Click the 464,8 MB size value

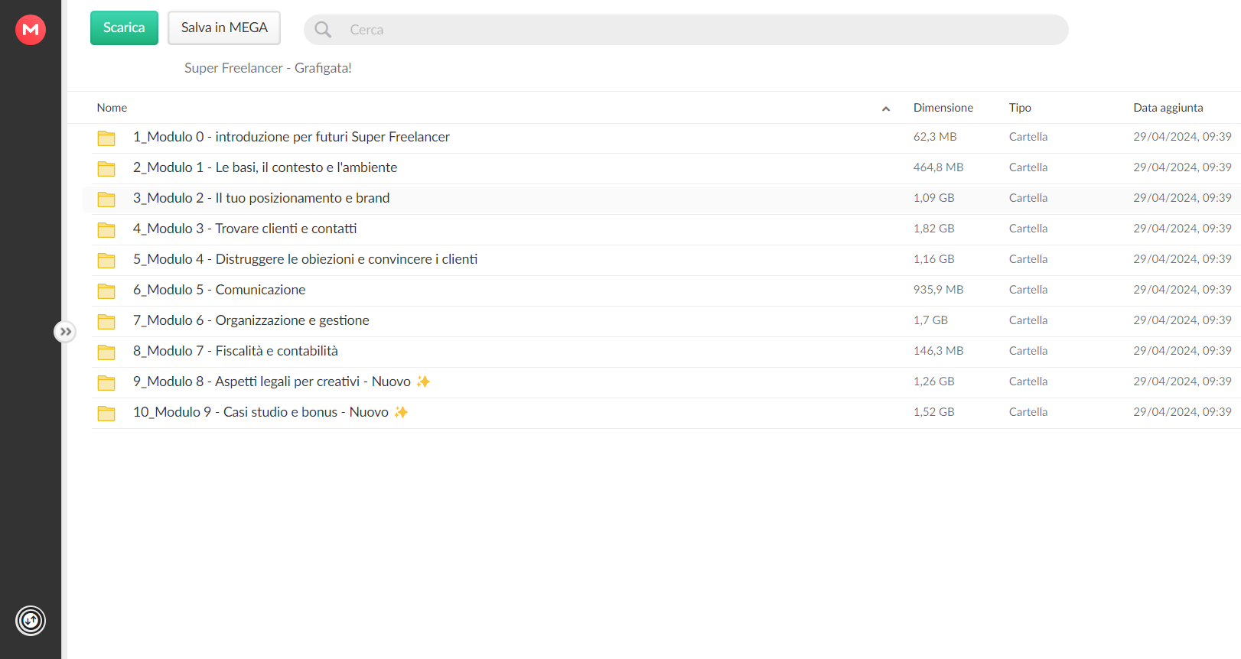point(938,167)
